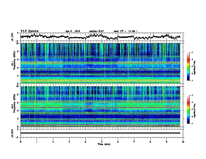The height and width of the screenshot is (159, 206).
Task: Click inside the ch.1 spectrogram panel
Action: [x=100, y=63]
